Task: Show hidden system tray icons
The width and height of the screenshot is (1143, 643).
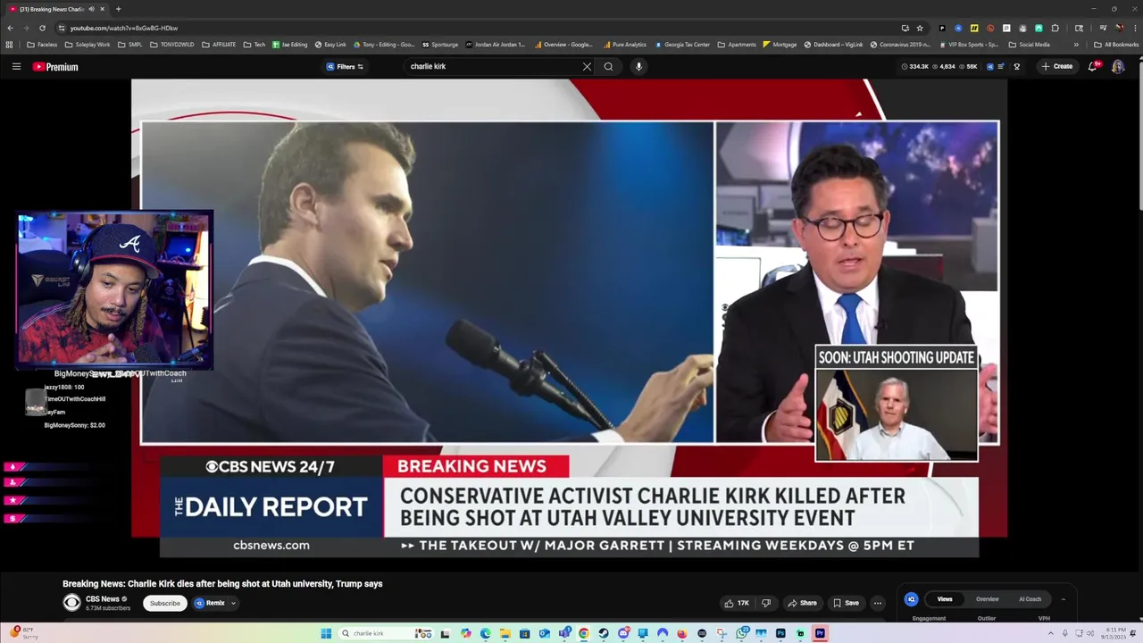Action: click(1051, 633)
